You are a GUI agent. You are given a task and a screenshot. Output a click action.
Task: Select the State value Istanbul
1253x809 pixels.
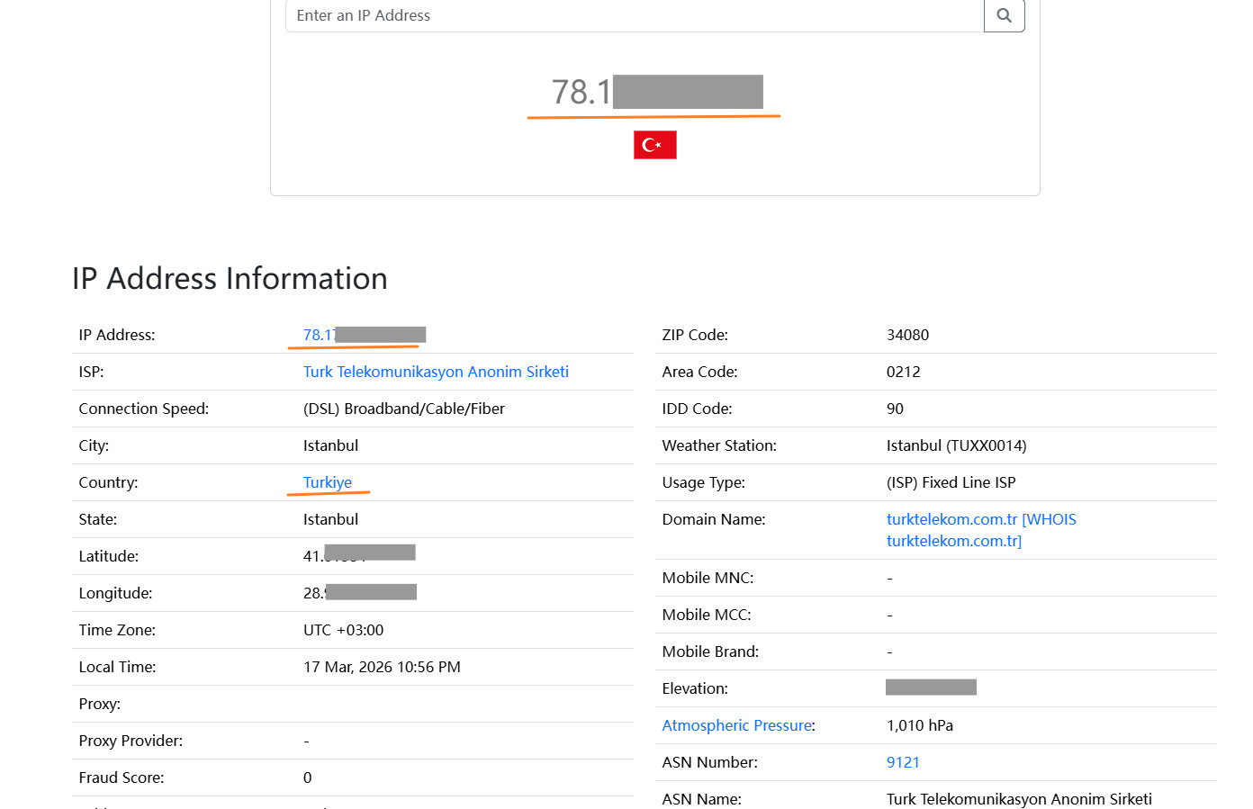330,519
